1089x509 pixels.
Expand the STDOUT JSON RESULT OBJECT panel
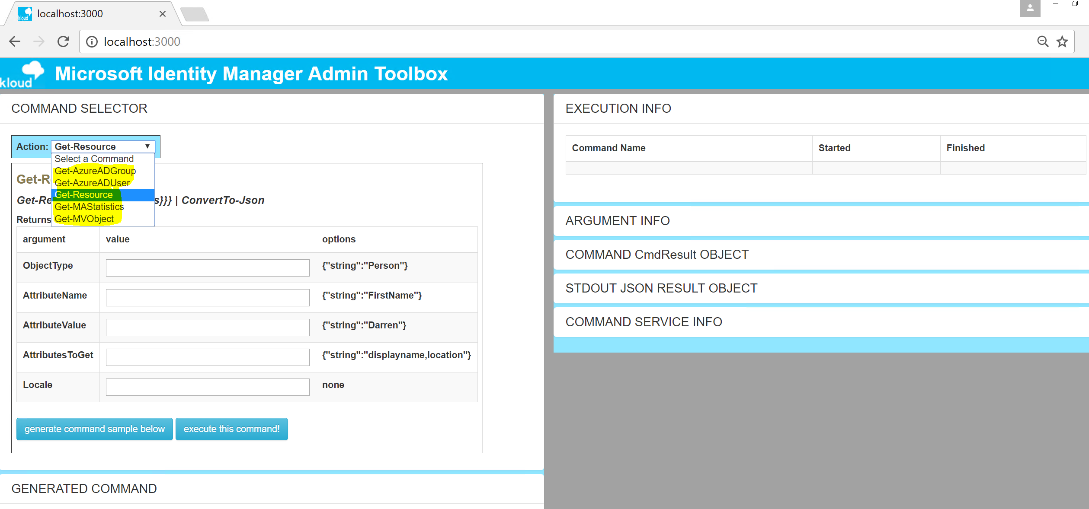[x=661, y=288]
